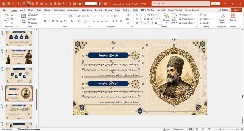The height and width of the screenshot is (131, 244).
Task: Open the Insert tab
Action: click(x=22, y=10)
